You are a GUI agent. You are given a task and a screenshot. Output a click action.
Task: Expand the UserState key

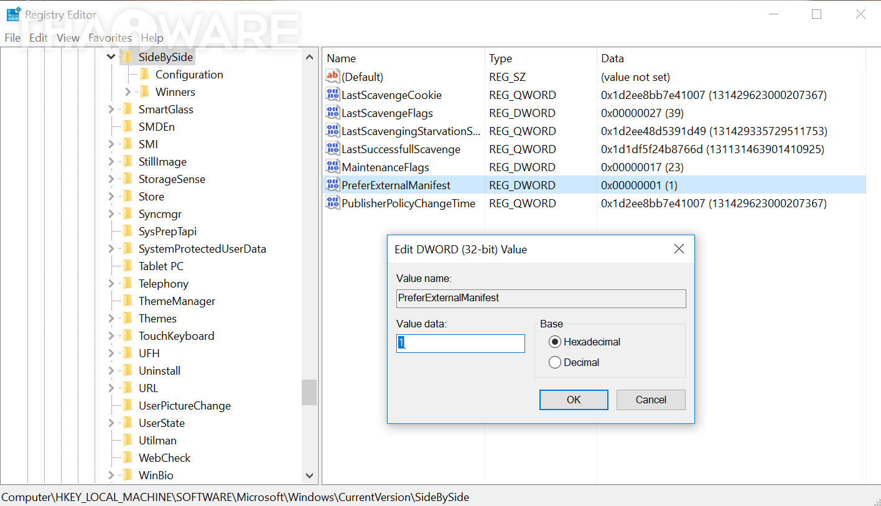tap(111, 423)
